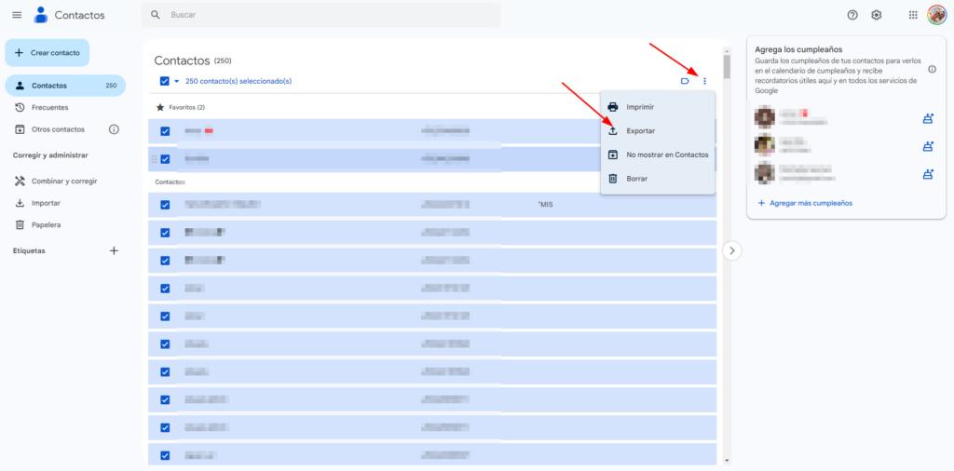This screenshot has height=471, width=954.
Task: Add birthday for the first suggested contact
Action: click(928, 118)
